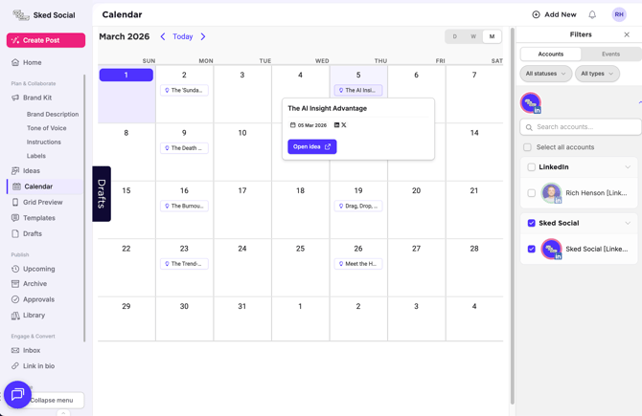
Task: Click the Sked Social LinkedIn account avatar
Action: (x=552, y=249)
